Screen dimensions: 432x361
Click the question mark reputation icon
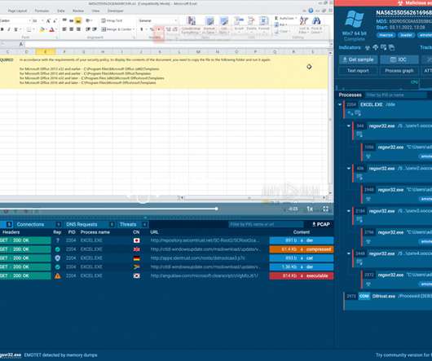pos(58,240)
